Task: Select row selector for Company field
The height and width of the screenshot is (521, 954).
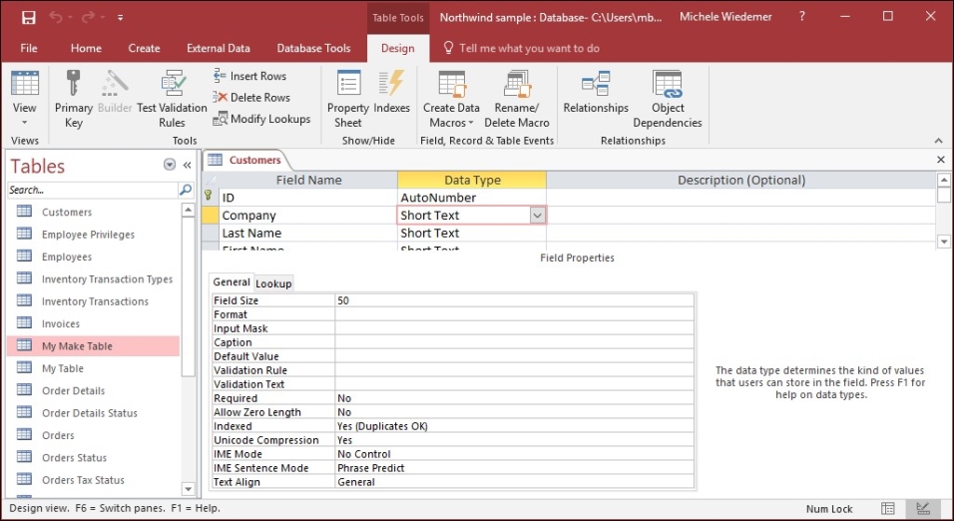Action: (210, 216)
